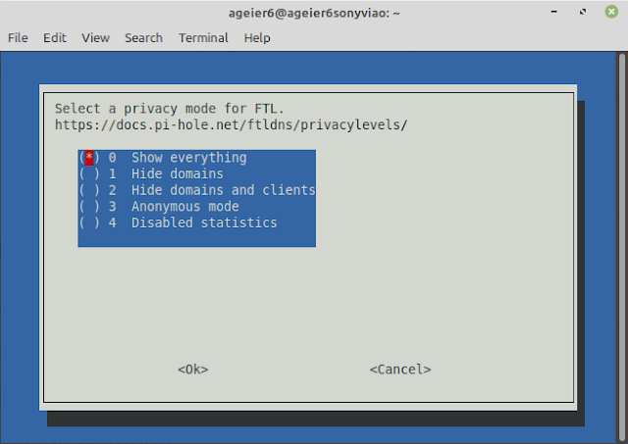Click the terminal vertical scrollbar
This screenshot has width=628, height=444.
tap(621, 247)
